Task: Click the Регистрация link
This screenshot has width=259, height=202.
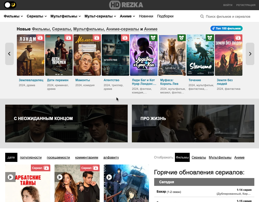Action: (x=246, y=5)
